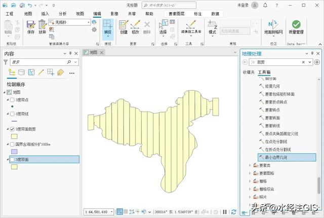Enable the 3度带点 layer checkbox
Screen dimensions: 324x218
coord(12,100)
